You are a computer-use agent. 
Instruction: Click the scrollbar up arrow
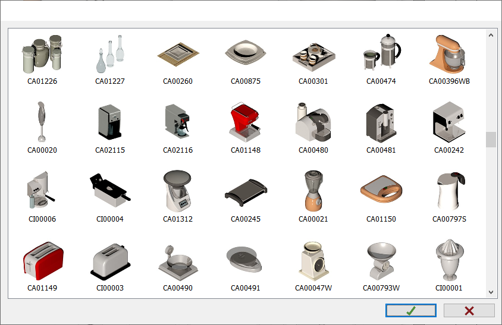click(x=491, y=36)
